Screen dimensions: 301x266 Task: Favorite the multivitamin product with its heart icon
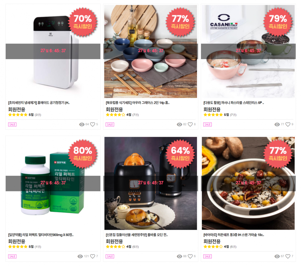[x=93, y=256]
